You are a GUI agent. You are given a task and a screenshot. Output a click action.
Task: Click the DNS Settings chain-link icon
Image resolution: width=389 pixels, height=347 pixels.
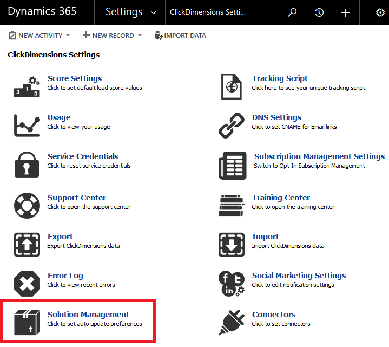(x=231, y=126)
